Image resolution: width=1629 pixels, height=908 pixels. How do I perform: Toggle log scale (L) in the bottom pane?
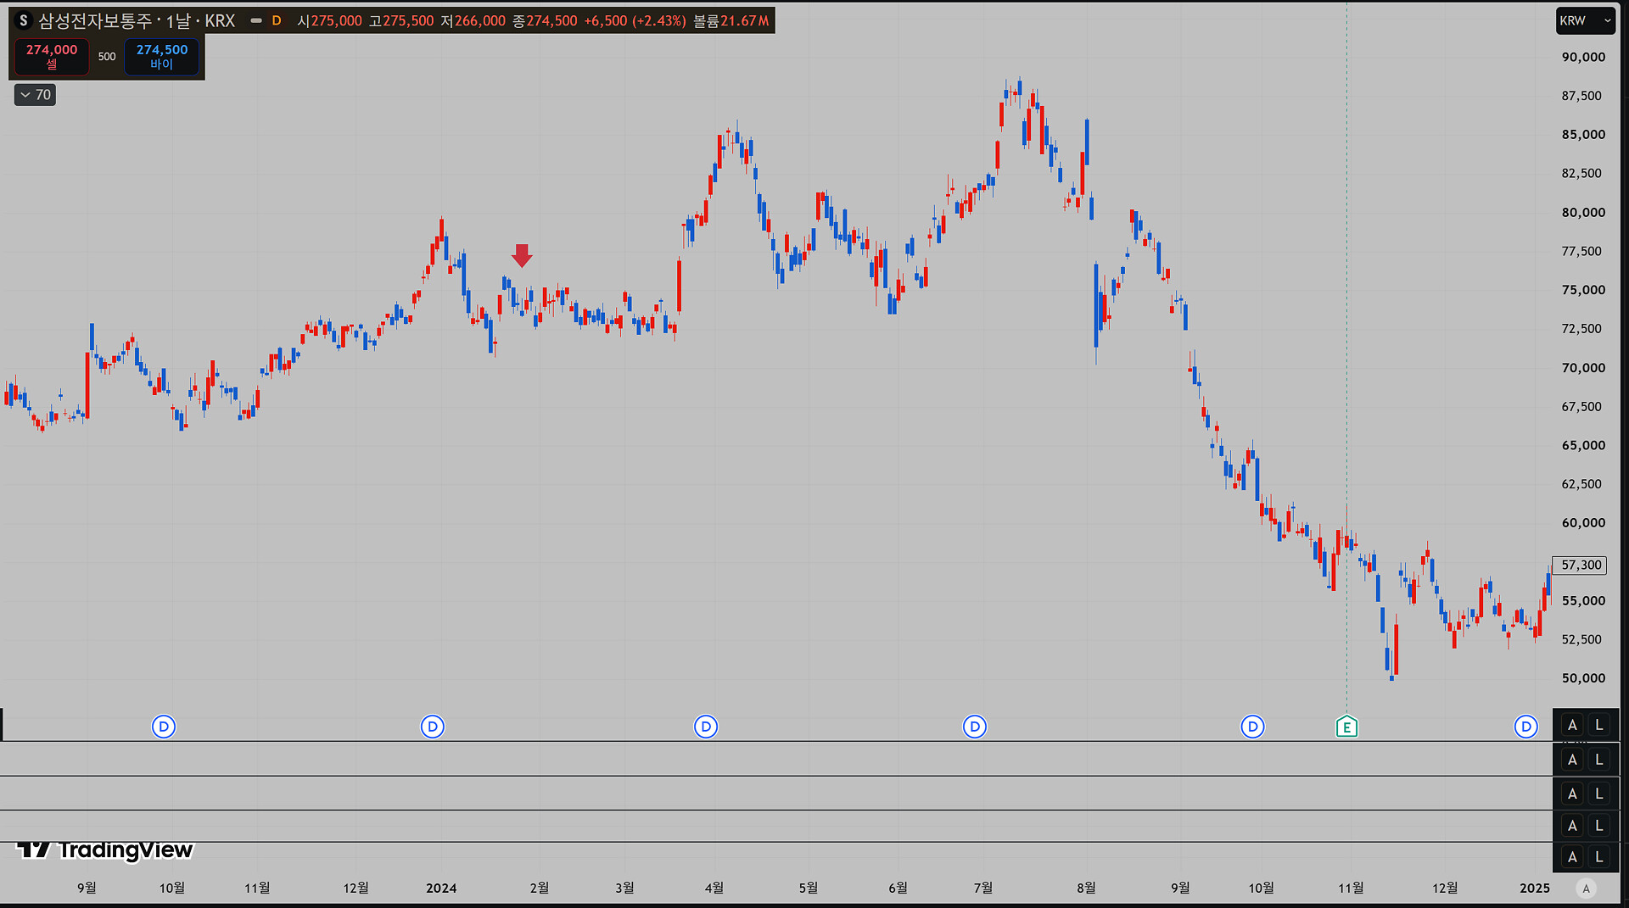pyautogui.click(x=1599, y=857)
